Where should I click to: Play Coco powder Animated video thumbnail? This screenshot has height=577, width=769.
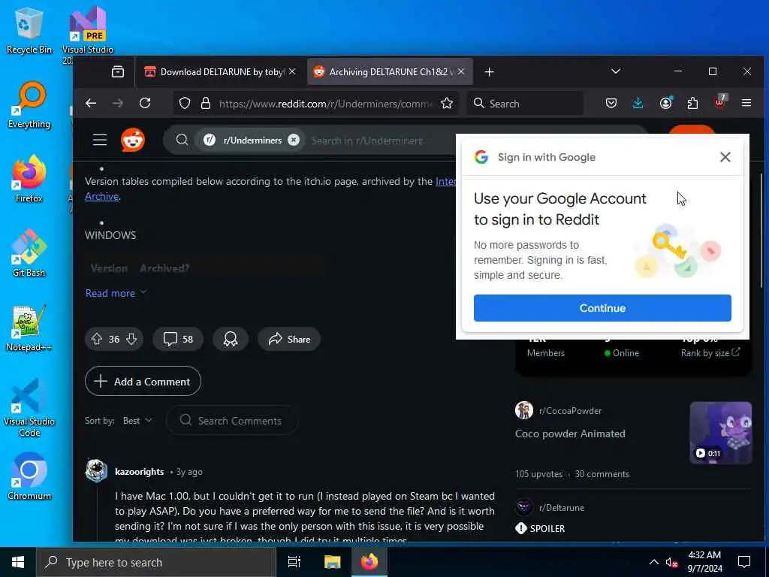point(720,433)
